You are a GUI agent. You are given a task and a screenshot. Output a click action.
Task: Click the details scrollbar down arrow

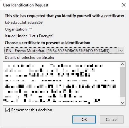point(122,103)
